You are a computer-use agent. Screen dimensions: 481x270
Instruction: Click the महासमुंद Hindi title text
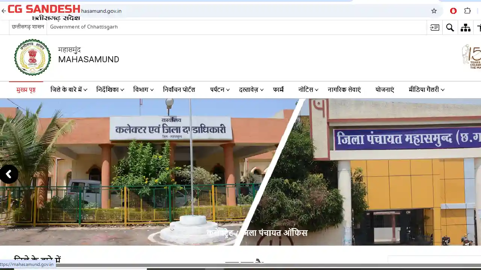tap(70, 50)
